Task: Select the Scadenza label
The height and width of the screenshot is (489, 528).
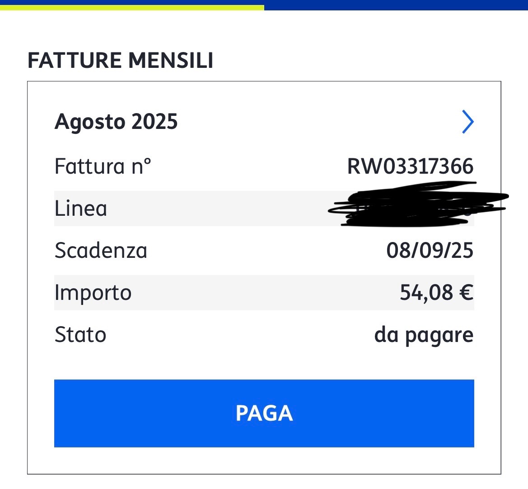Action: pos(101,250)
